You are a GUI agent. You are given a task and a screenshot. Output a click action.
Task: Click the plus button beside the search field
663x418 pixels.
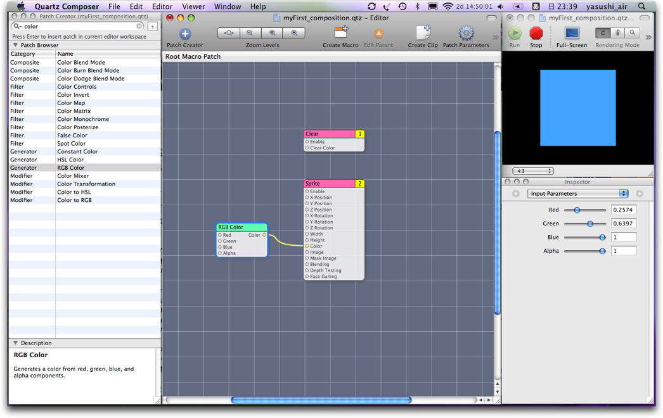tap(153, 27)
